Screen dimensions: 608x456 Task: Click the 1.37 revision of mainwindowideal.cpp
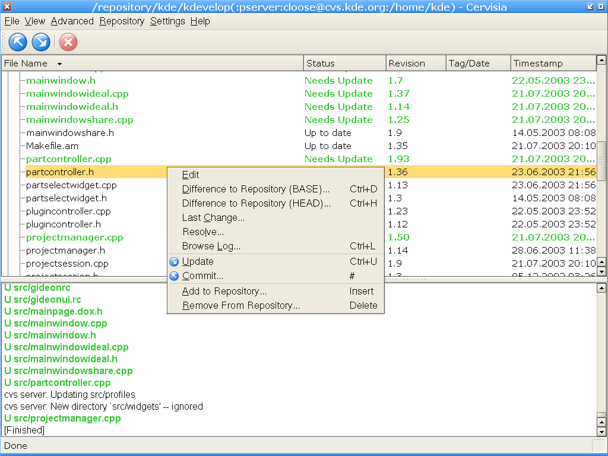398,94
